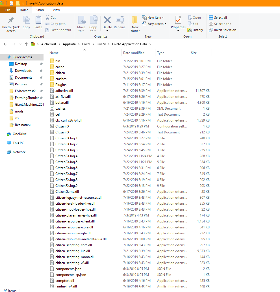Open the History icon
This screenshot has width=280, height=292.
pyautogui.click(x=190, y=30)
